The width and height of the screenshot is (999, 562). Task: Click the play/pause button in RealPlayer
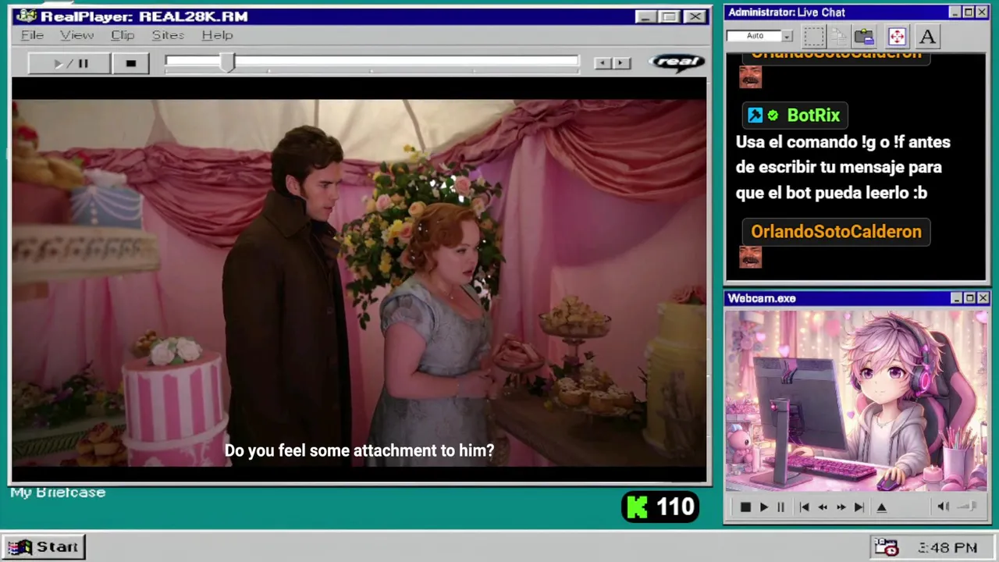click(x=69, y=63)
